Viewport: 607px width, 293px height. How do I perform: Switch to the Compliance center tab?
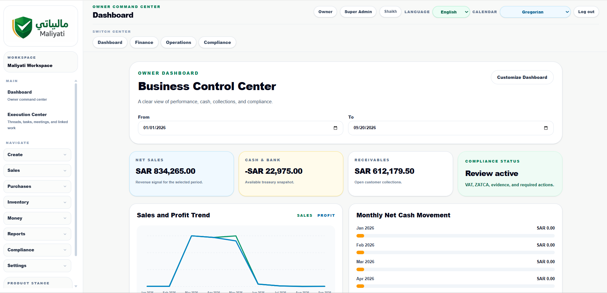point(217,42)
